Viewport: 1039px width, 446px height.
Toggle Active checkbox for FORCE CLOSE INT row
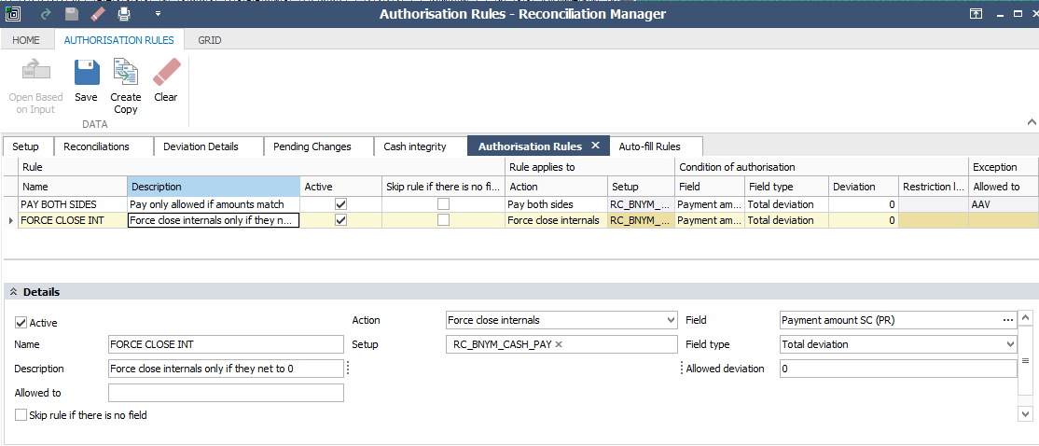(341, 220)
